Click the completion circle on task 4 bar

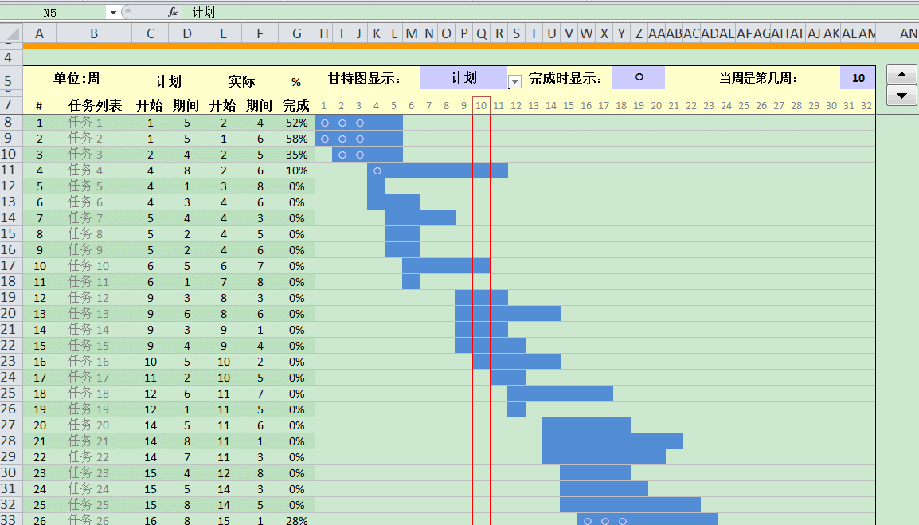[x=377, y=170]
